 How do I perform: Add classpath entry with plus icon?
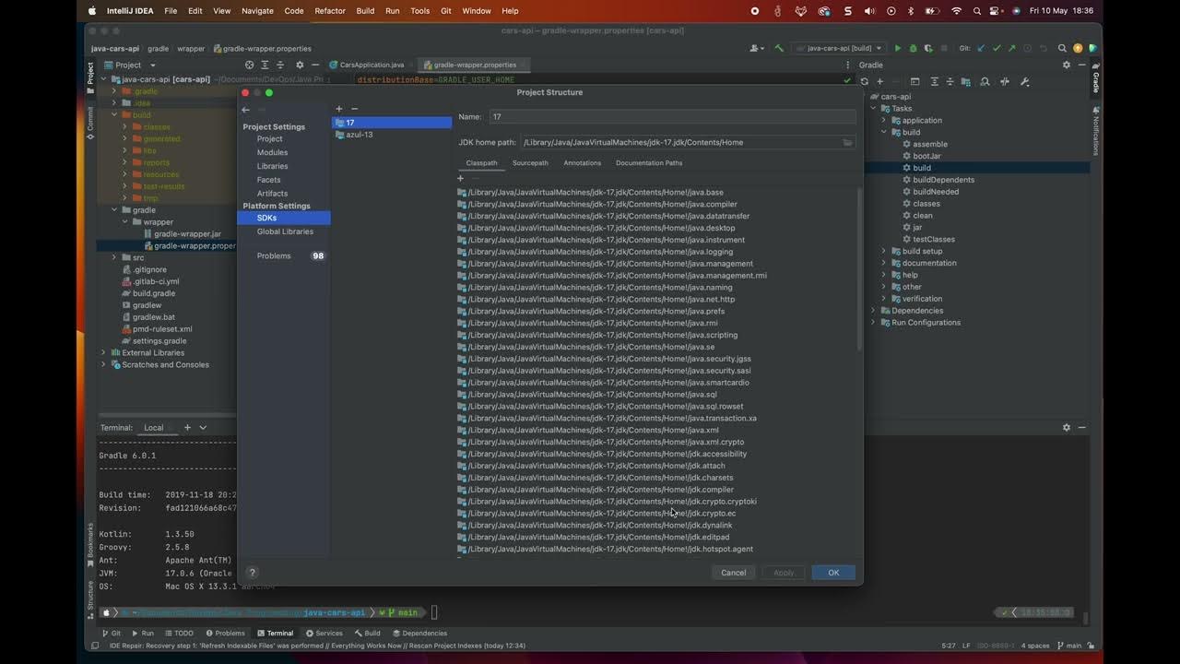(461, 178)
